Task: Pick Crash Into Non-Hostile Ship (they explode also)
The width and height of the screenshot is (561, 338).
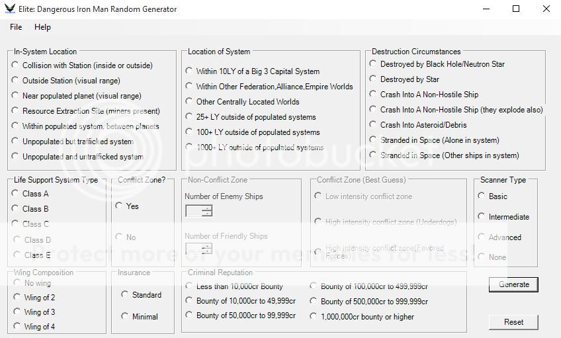Action: click(x=456, y=109)
